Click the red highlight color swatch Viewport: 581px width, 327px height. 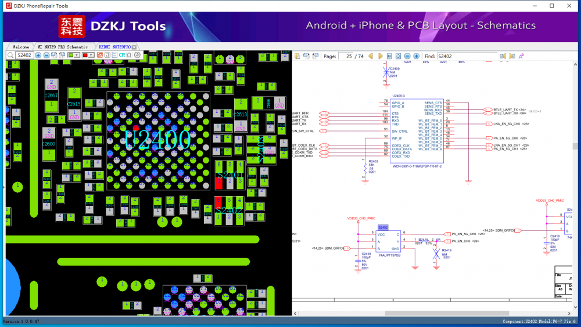coord(85,55)
